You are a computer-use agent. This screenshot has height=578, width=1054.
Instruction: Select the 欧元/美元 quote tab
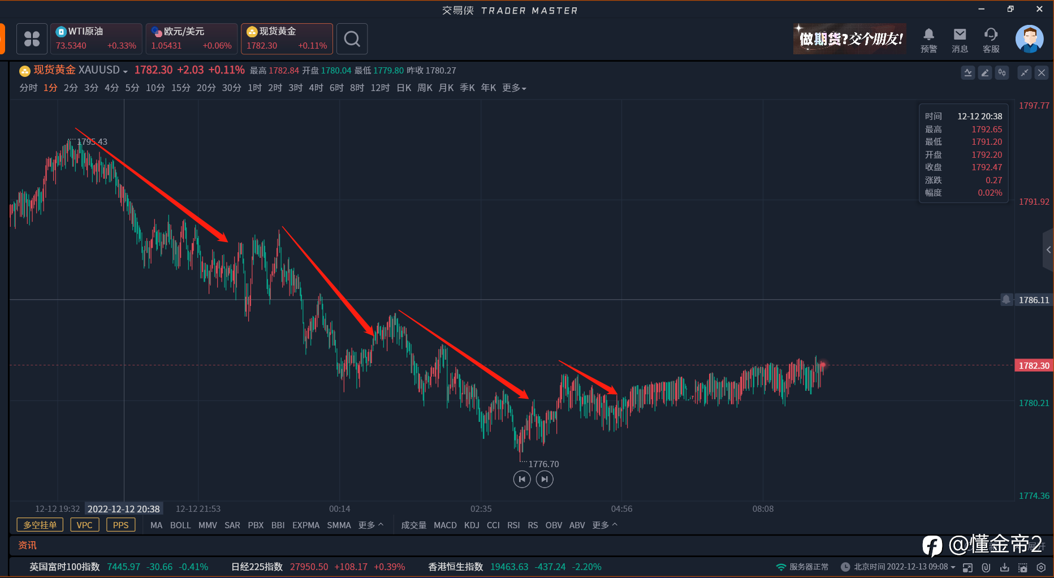192,38
